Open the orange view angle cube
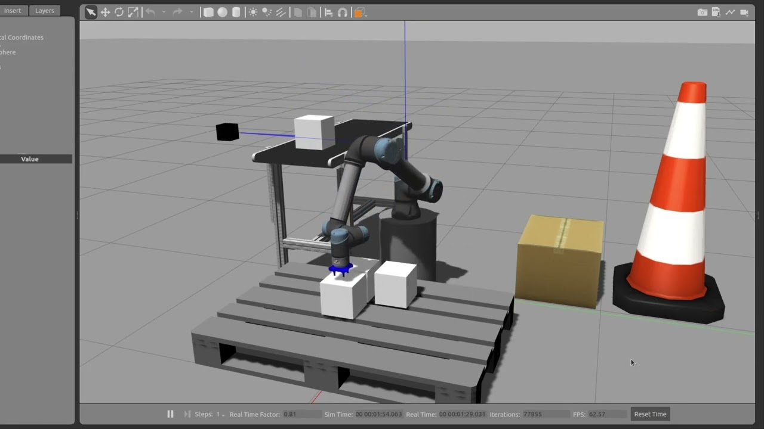Screen dimensions: 764x429 click(359, 12)
